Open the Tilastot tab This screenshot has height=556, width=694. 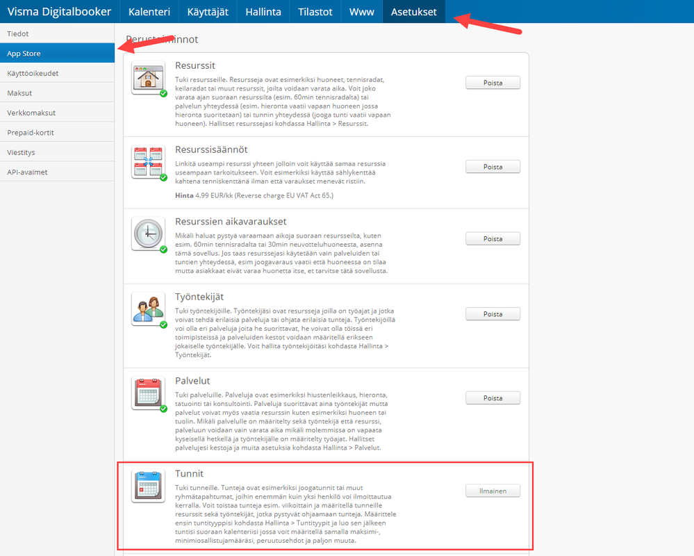point(315,12)
